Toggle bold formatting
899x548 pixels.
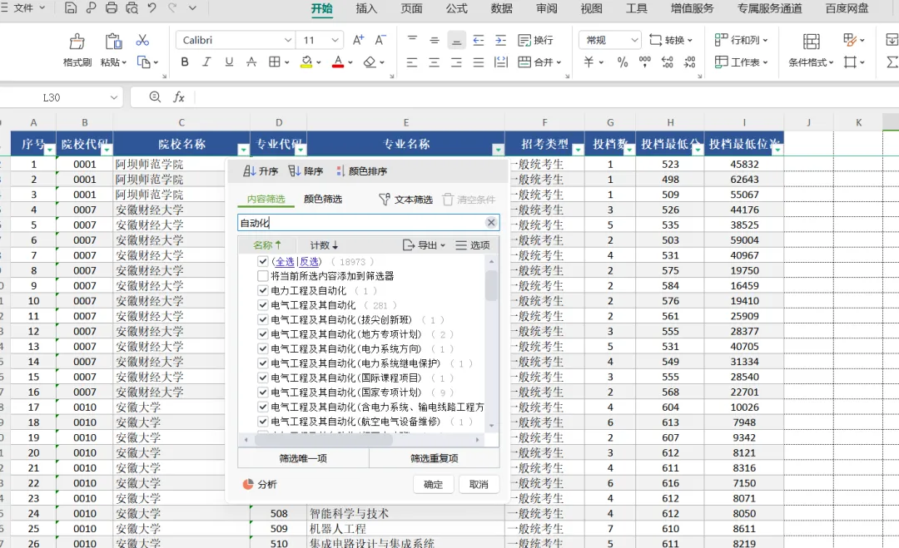185,62
